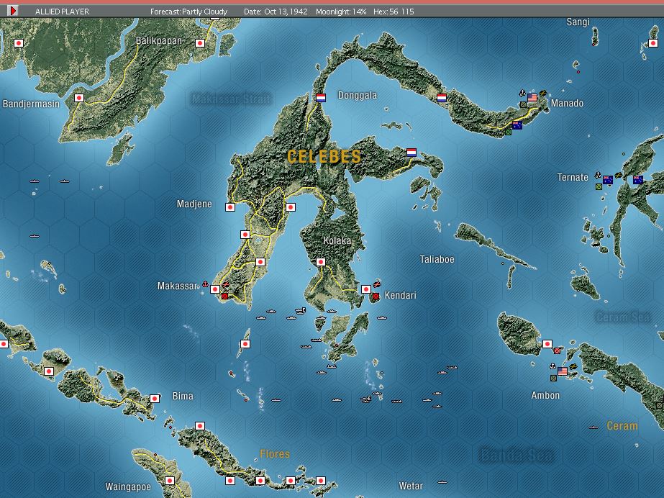
Task: Select the Japanese flag base at Kolaka
Action: coord(321,262)
